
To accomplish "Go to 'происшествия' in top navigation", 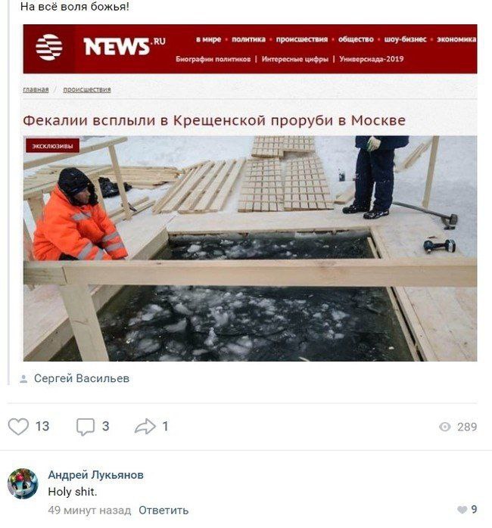I will [302, 39].
